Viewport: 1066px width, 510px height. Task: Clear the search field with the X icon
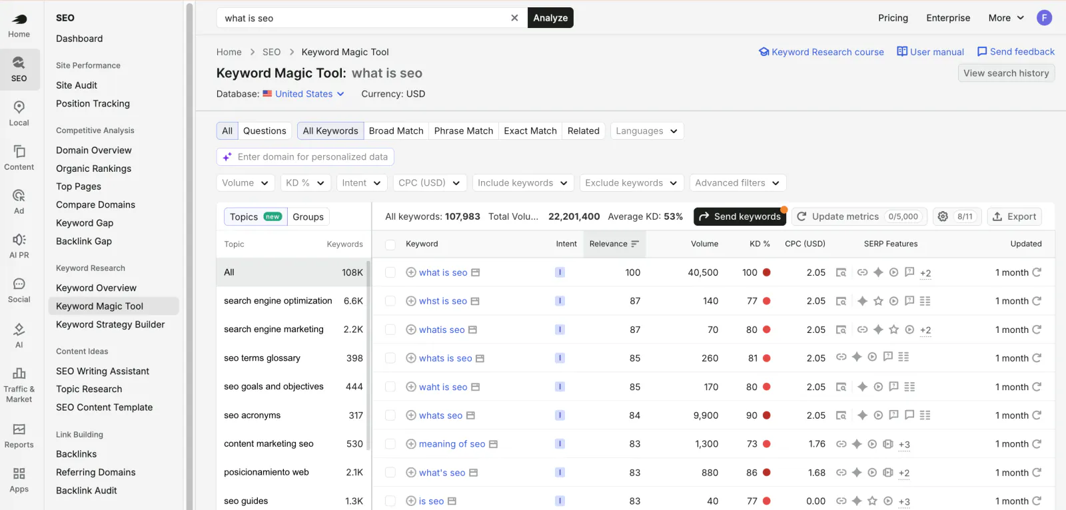[x=514, y=18]
